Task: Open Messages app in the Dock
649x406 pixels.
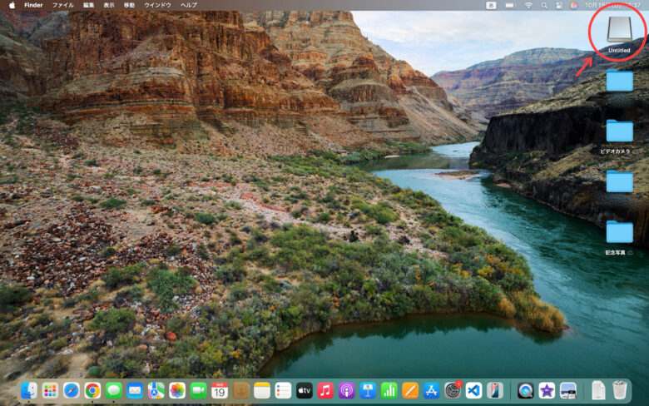Action: (114, 390)
